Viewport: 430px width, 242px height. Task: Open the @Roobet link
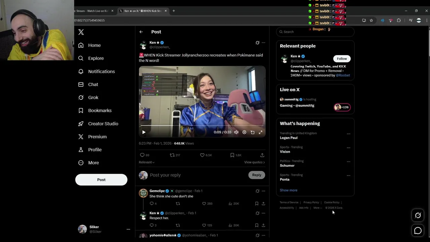[x=343, y=75]
